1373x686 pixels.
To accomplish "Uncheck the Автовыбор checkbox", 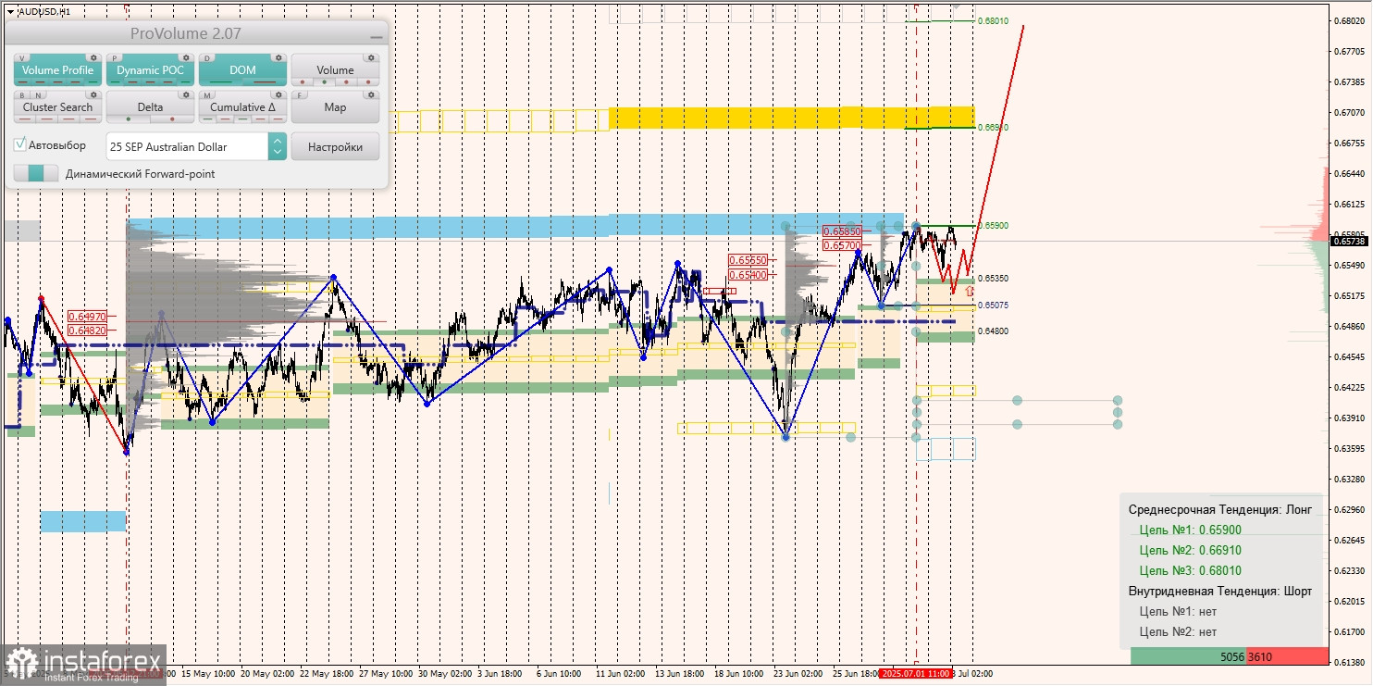I will [x=20, y=144].
